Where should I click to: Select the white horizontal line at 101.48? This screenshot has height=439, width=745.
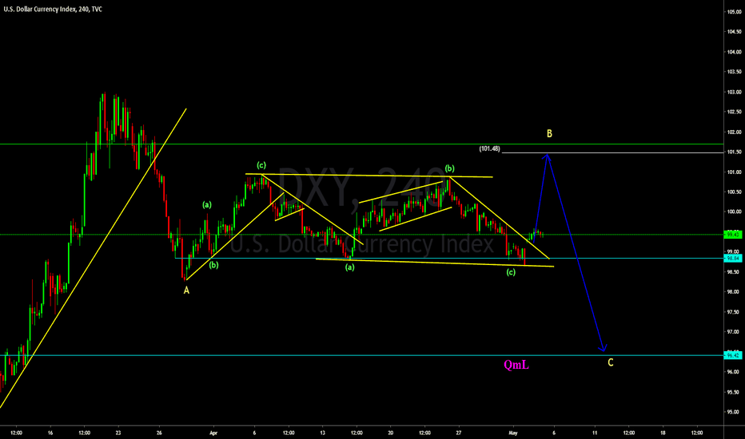click(x=612, y=152)
